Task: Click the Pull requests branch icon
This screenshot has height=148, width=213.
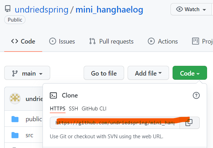Action: point(92,41)
